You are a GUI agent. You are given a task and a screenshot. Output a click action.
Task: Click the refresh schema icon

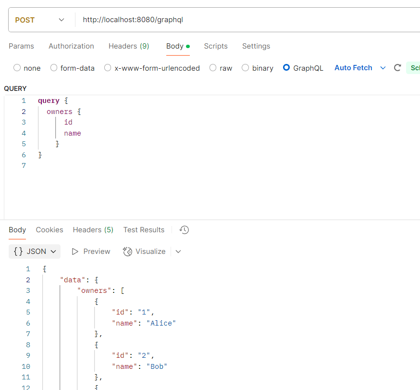(397, 68)
